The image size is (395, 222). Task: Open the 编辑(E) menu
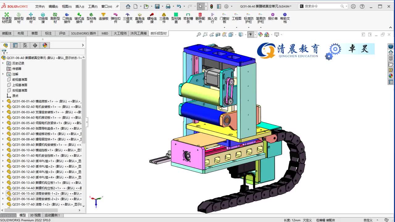(53, 6)
